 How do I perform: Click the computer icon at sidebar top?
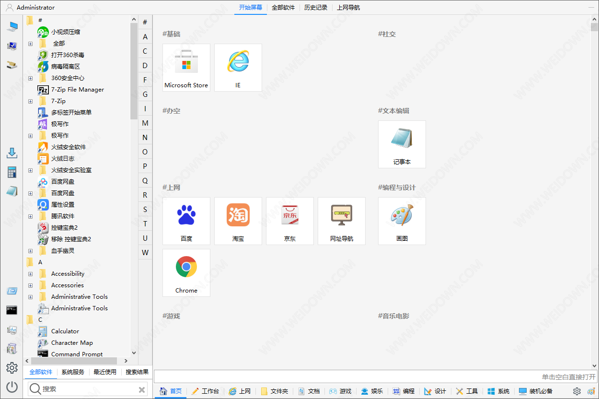coord(12,26)
